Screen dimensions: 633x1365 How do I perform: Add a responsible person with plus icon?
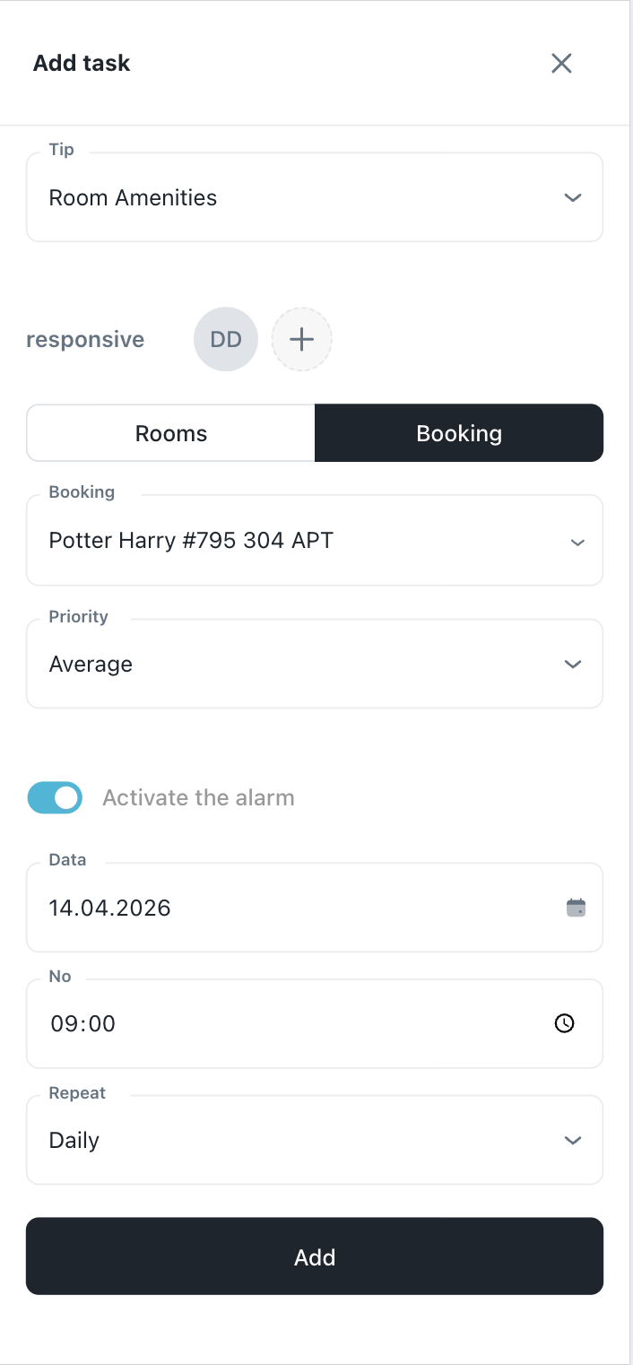pyautogui.click(x=301, y=339)
